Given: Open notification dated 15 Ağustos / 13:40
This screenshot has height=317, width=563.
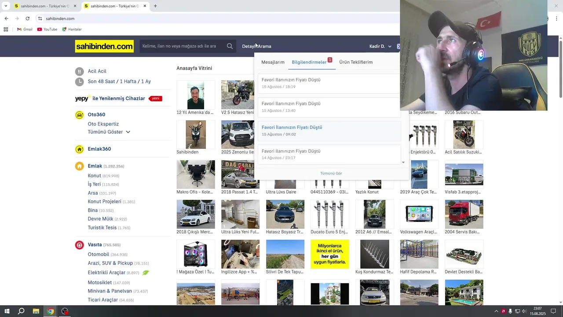Looking at the screenshot, I should tap(329, 107).
